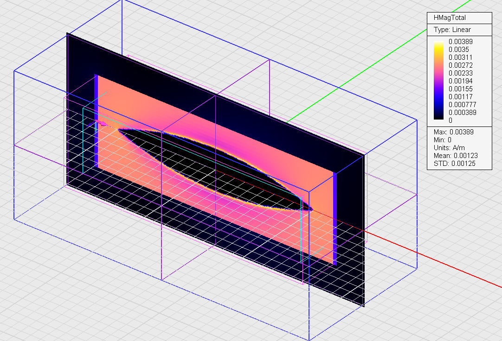Select the 0.00311 scale value

(460, 57)
